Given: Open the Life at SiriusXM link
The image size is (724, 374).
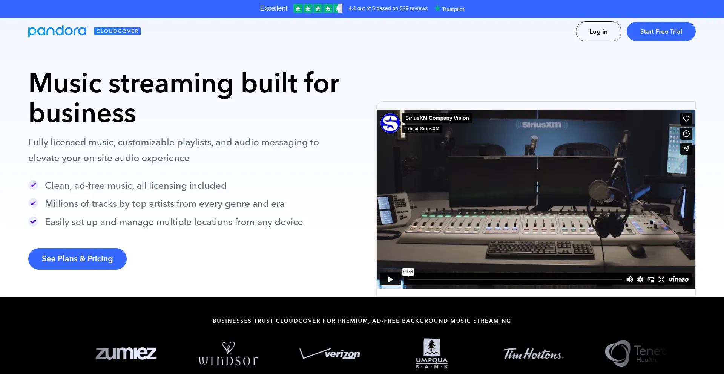Looking at the screenshot, I should (422, 129).
